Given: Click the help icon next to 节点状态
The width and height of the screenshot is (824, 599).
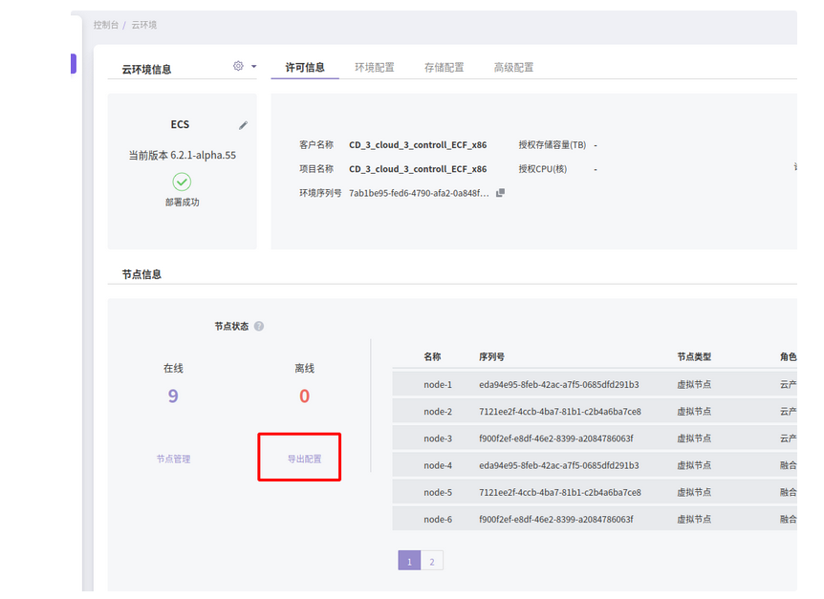Looking at the screenshot, I should (x=259, y=327).
